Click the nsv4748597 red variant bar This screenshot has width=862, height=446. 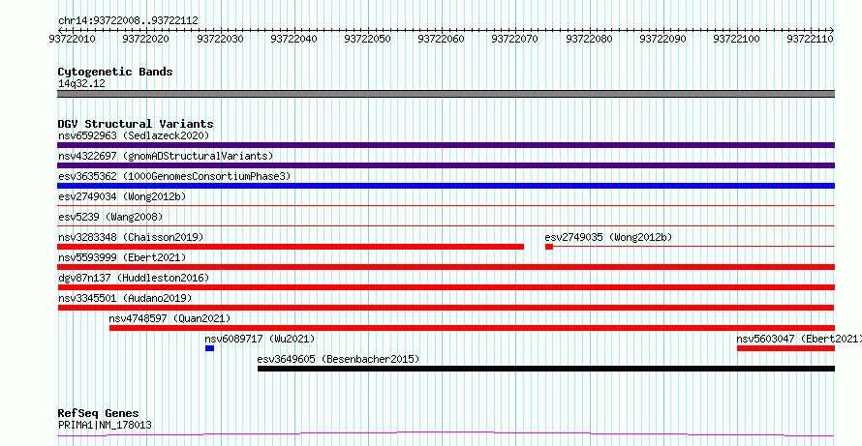tap(472, 328)
